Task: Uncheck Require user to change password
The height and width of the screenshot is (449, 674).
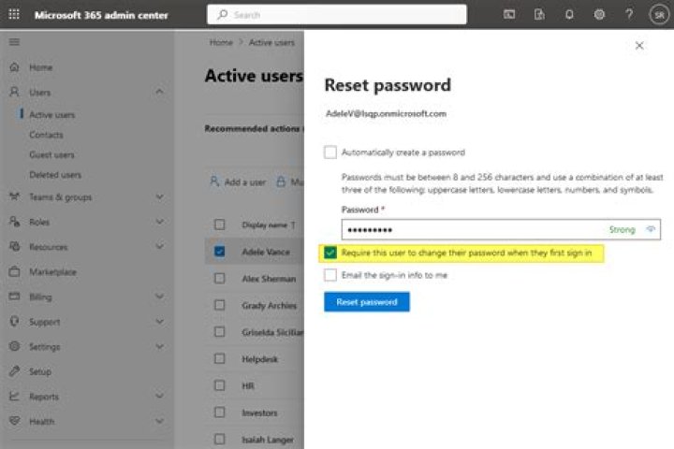Action: (x=330, y=253)
